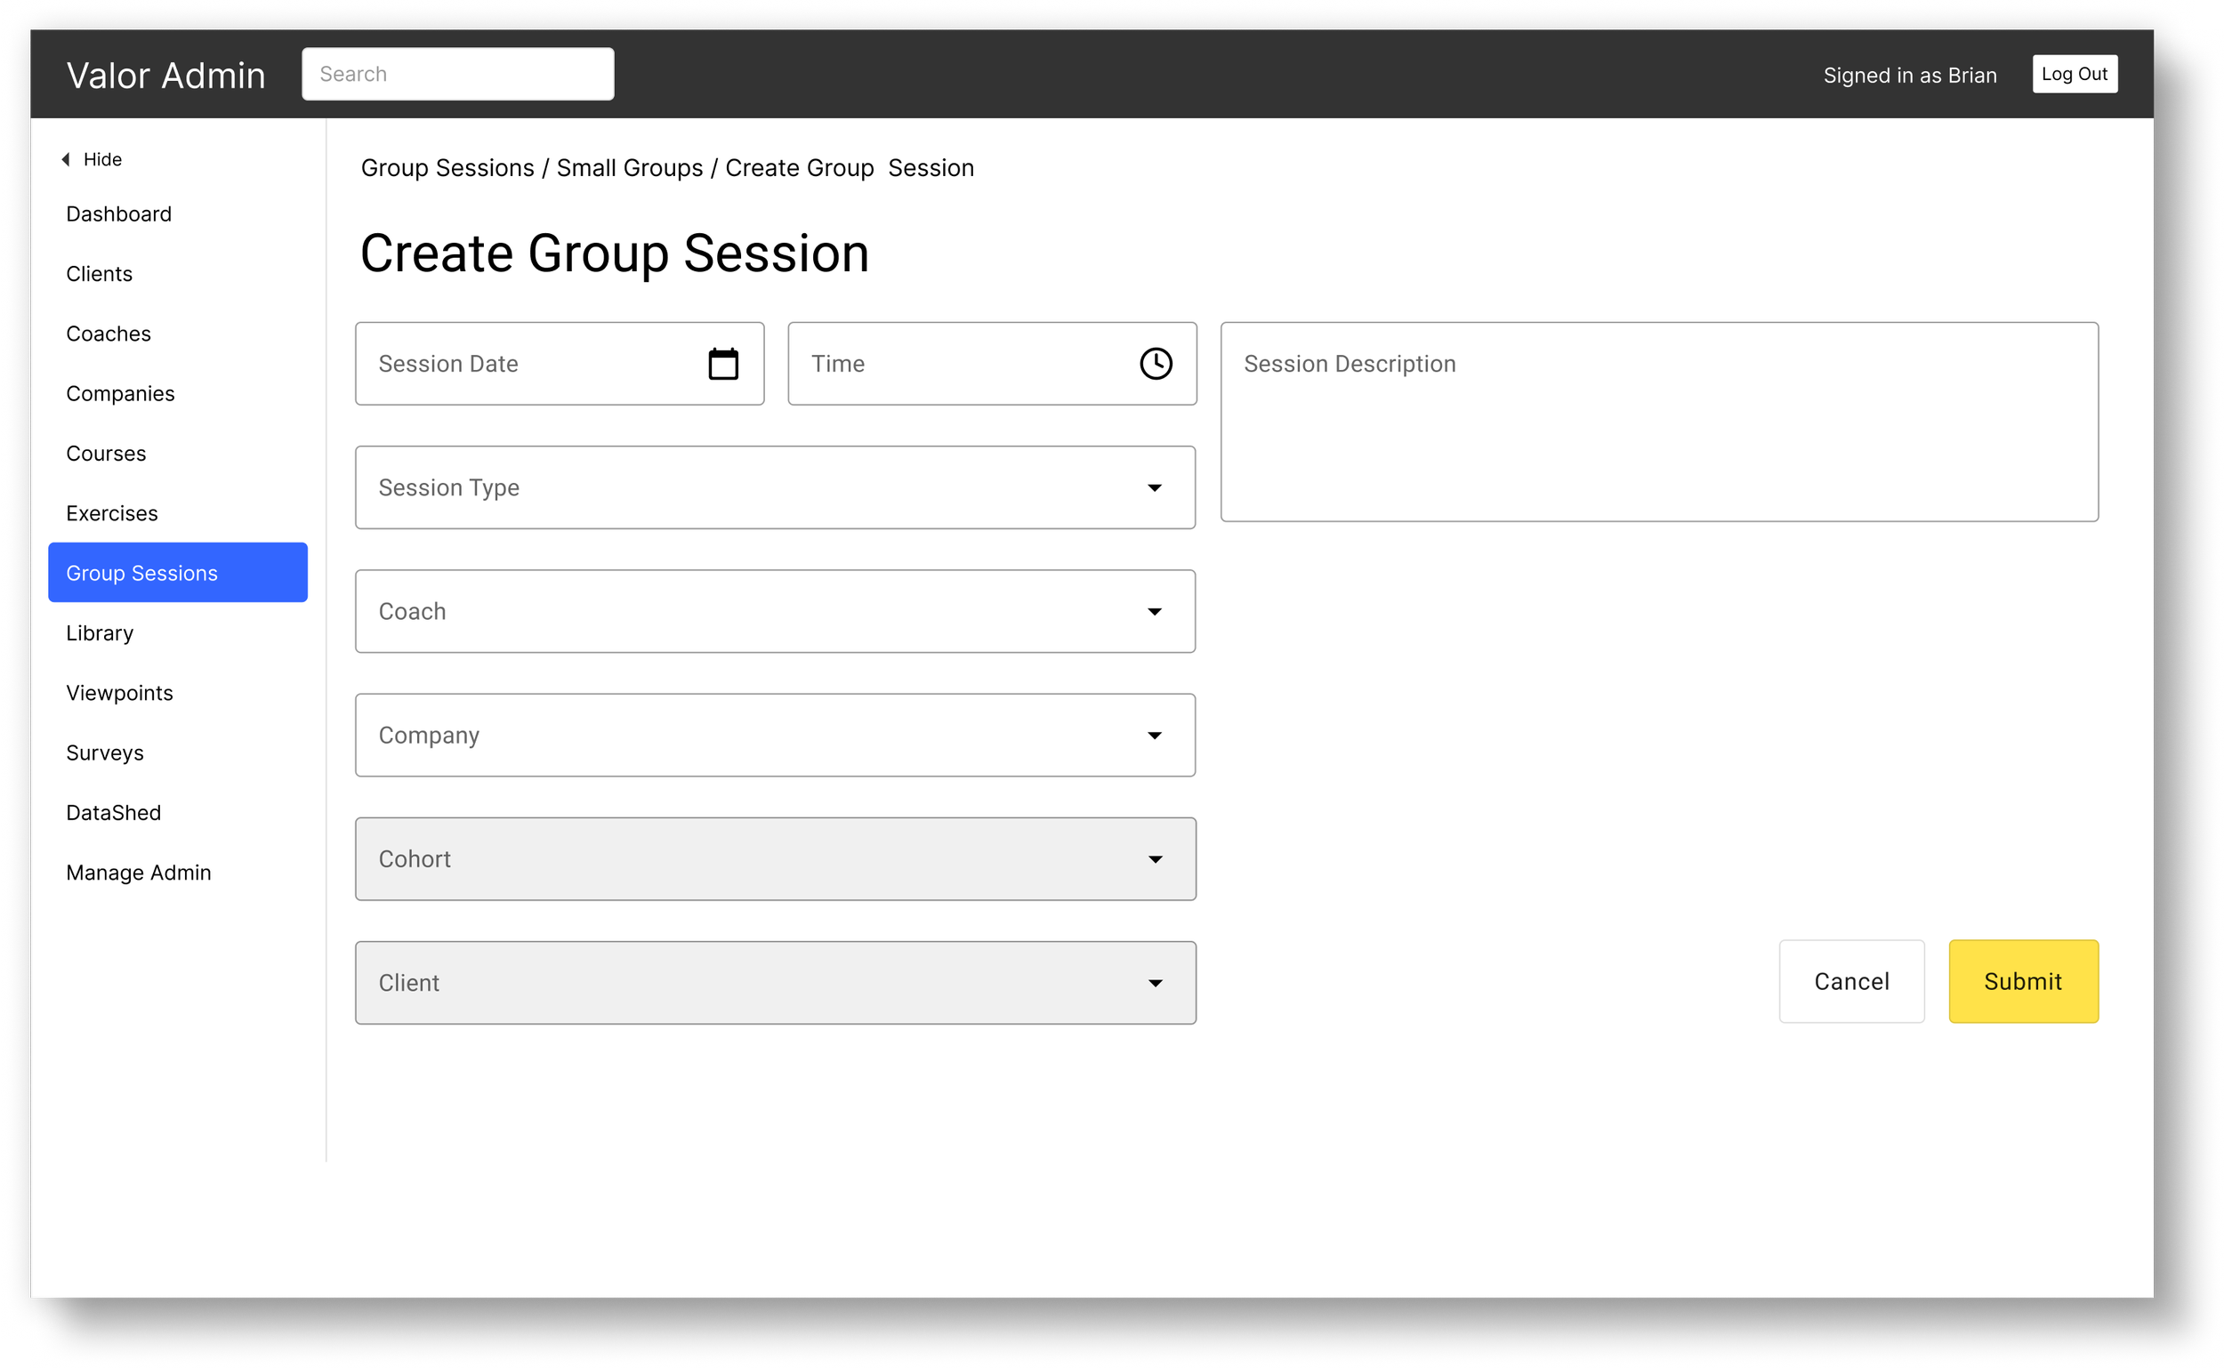Open the Coach dropdown
2224x1368 pixels.
click(1155, 612)
